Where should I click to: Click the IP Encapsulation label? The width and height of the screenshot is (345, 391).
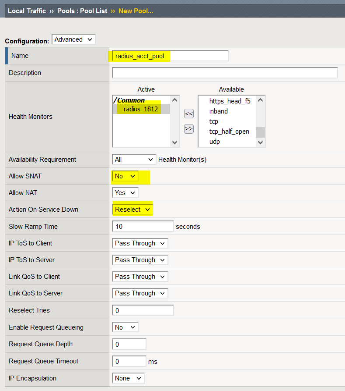coord(33,378)
